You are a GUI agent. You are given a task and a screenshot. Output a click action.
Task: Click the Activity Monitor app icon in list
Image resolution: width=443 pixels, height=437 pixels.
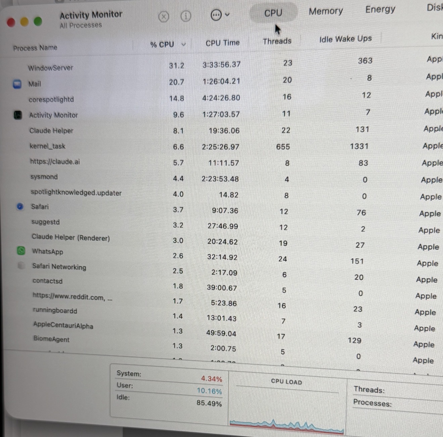pyautogui.click(x=18, y=115)
